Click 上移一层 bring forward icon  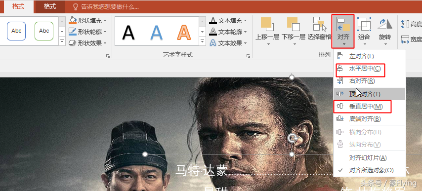(267, 24)
